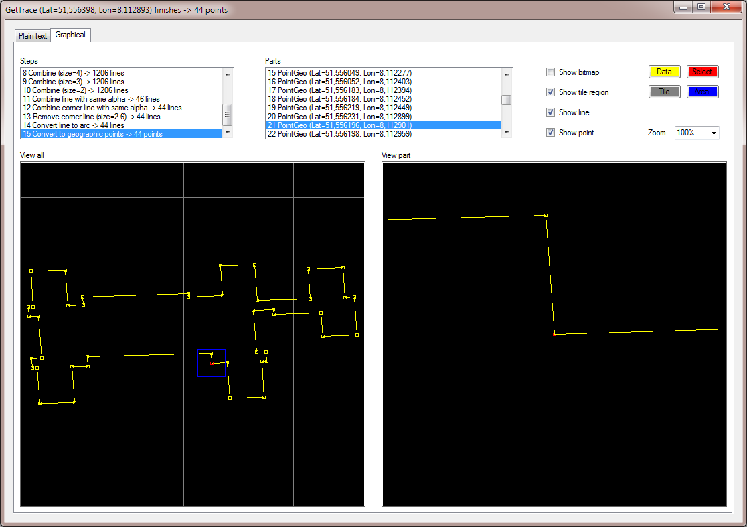Uncheck the Show line option
Viewport: 747px width, 527px height.
coord(551,112)
